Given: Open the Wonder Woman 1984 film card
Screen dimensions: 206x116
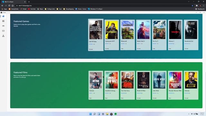Looking at the screenshot, I should pos(175,85).
